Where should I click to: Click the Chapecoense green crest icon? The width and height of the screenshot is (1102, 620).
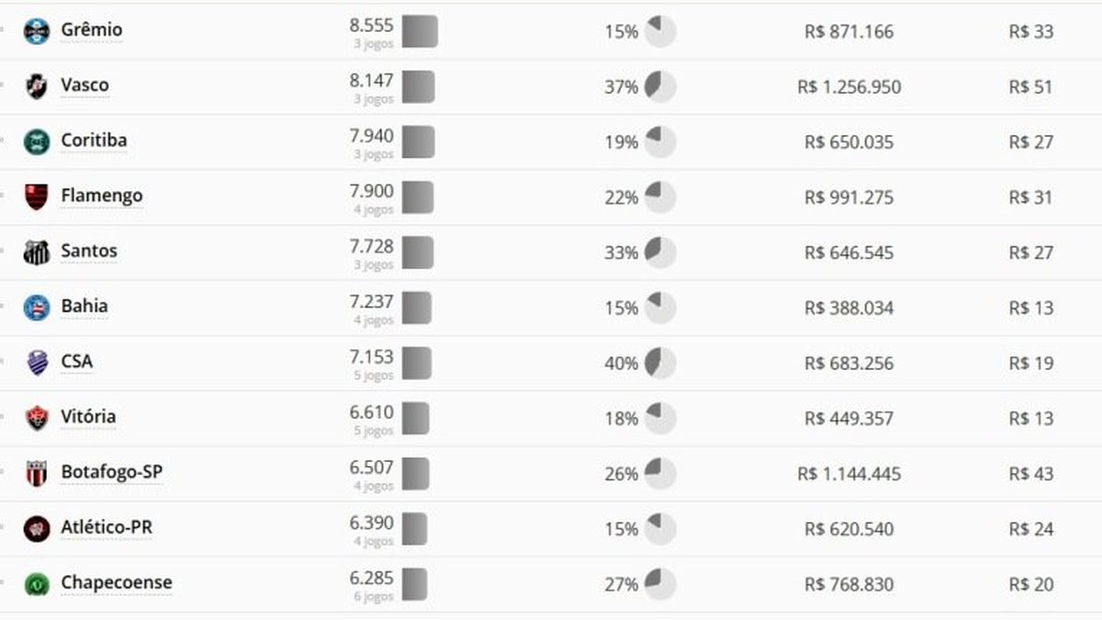tap(37, 583)
